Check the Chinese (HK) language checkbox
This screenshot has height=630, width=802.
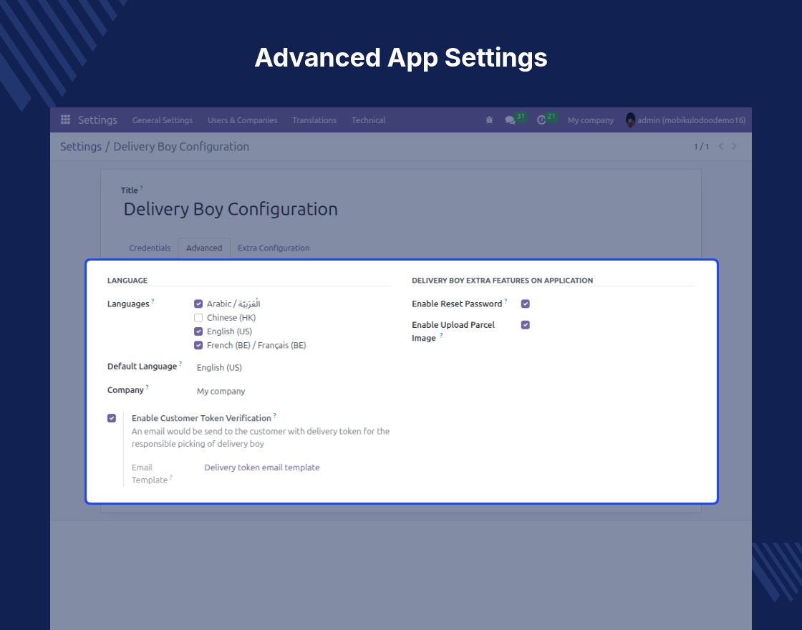pyautogui.click(x=198, y=318)
